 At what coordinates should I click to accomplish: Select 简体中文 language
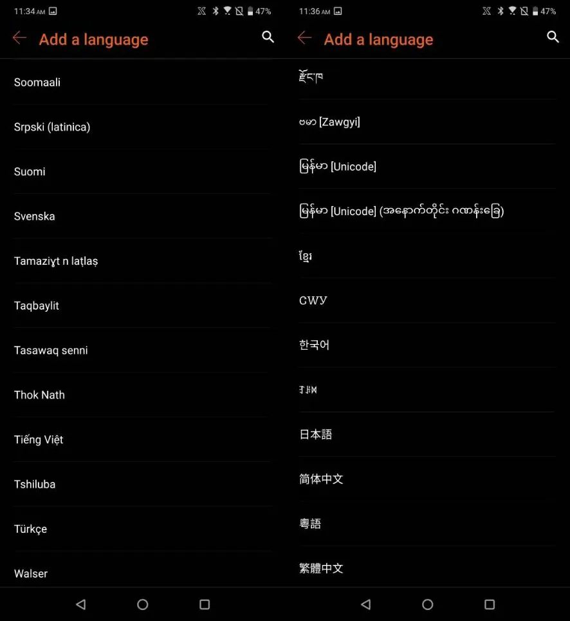coord(427,479)
